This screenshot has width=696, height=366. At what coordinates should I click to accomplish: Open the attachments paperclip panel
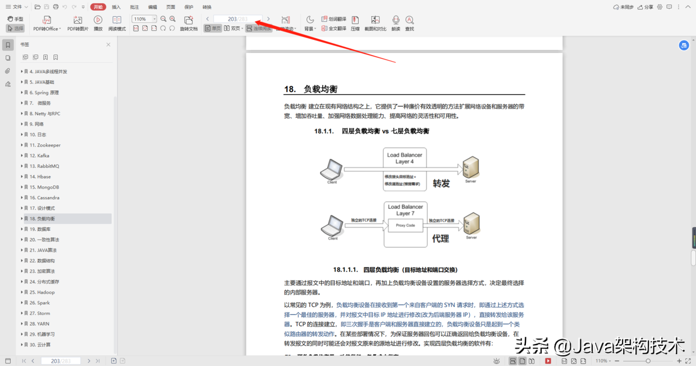pos(8,71)
